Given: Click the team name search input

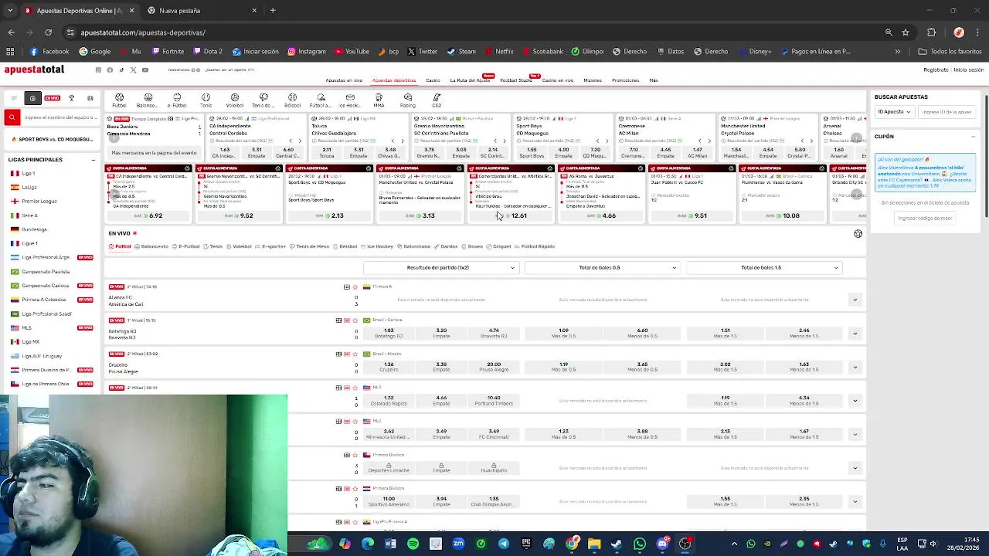Looking at the screenshot, I should coord(60,117).
